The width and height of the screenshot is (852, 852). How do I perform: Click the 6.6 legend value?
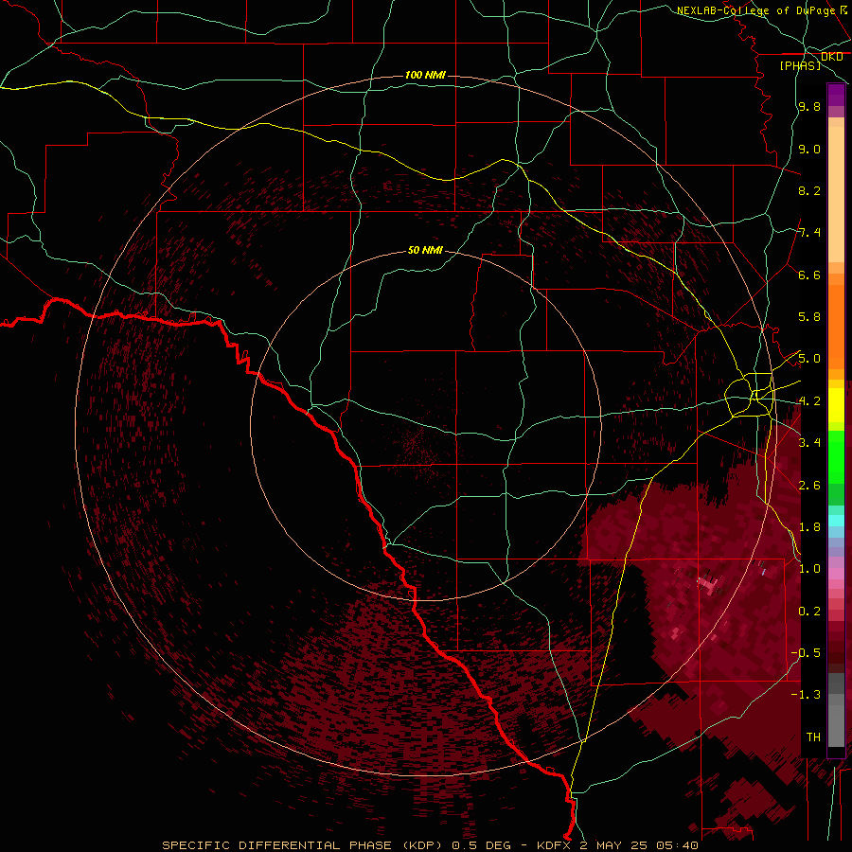pos(809,275)
